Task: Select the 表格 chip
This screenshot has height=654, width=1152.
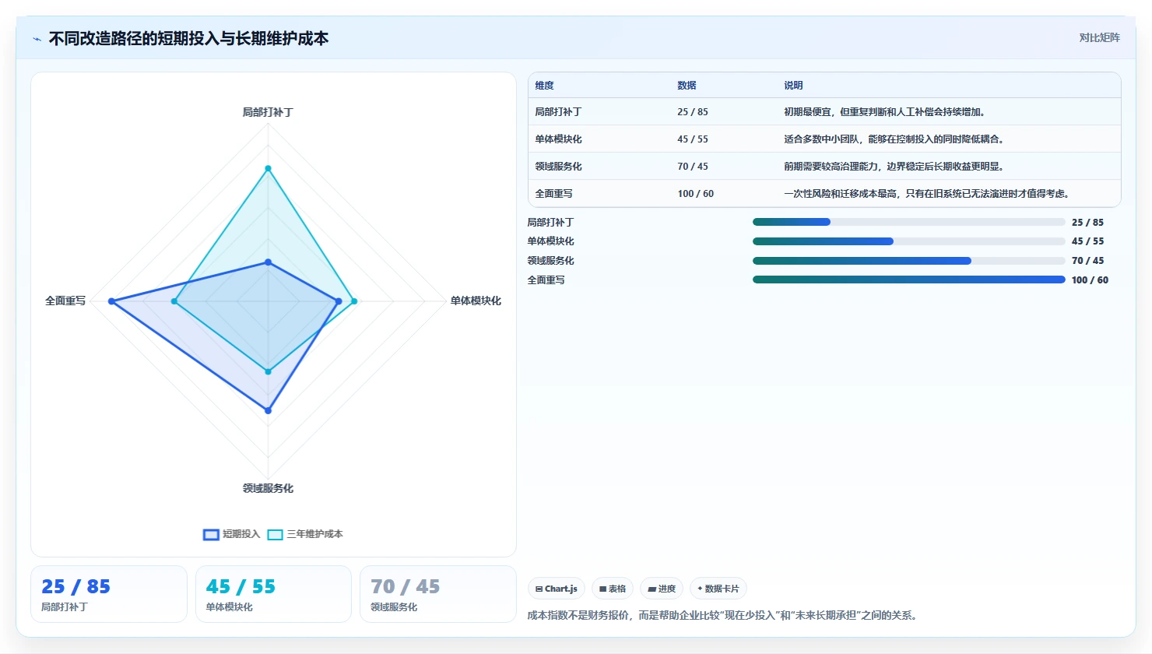Action: [x=613, y=589]
